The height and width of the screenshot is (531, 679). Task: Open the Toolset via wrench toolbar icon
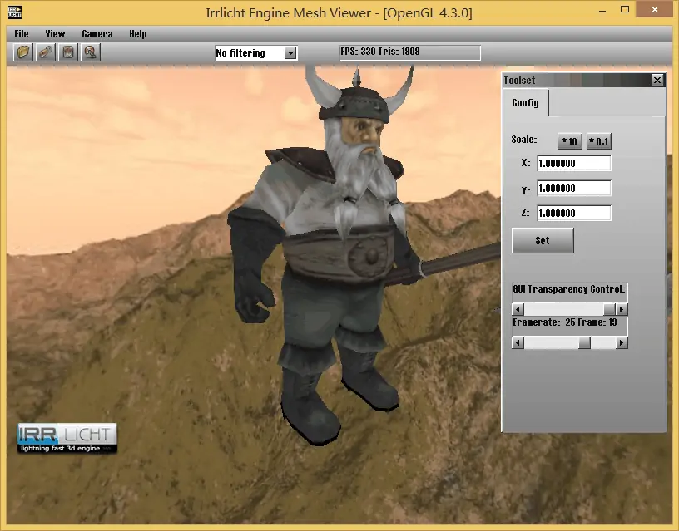[47, 52]
